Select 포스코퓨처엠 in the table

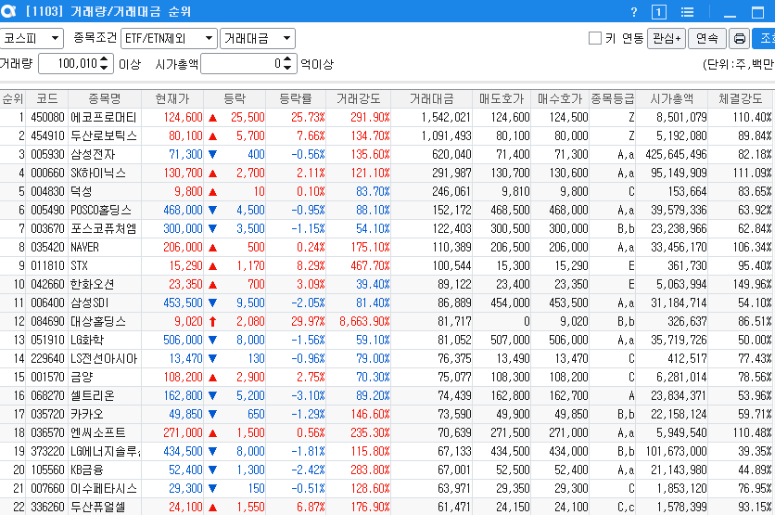pyautogui.click(x=103, y=228)
